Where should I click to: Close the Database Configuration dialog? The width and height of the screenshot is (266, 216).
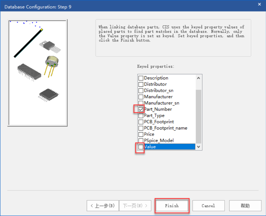click(259, 4)
